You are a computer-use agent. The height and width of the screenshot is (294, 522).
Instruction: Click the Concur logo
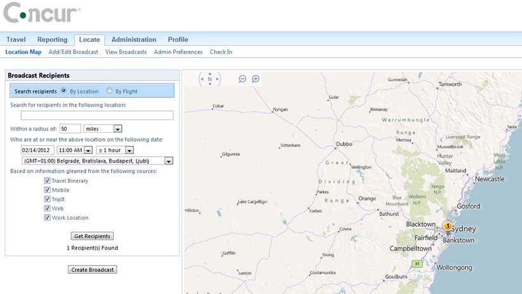point(42,13)
